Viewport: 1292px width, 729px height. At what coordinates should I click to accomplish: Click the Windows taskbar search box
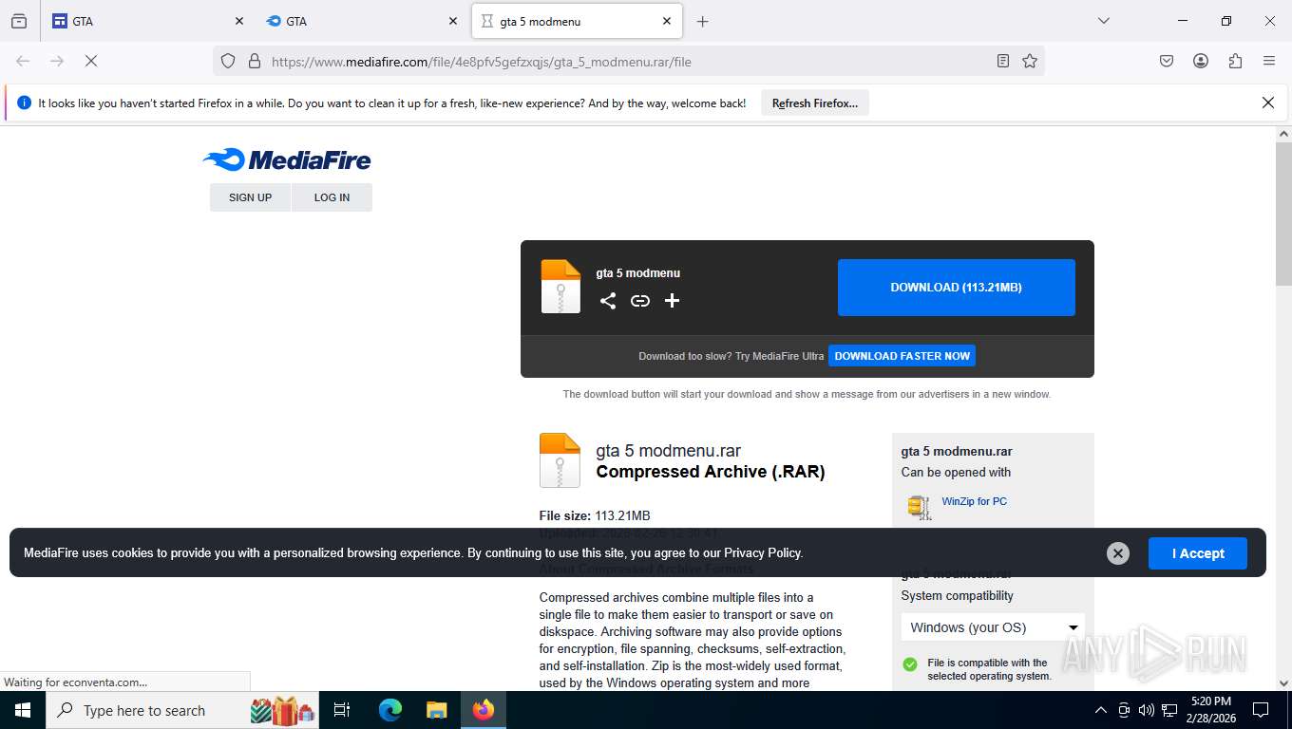(182, 710)
